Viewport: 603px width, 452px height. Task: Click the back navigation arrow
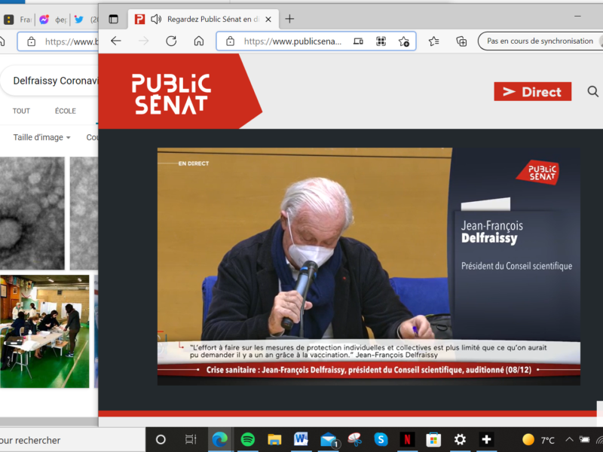[116, 41]
